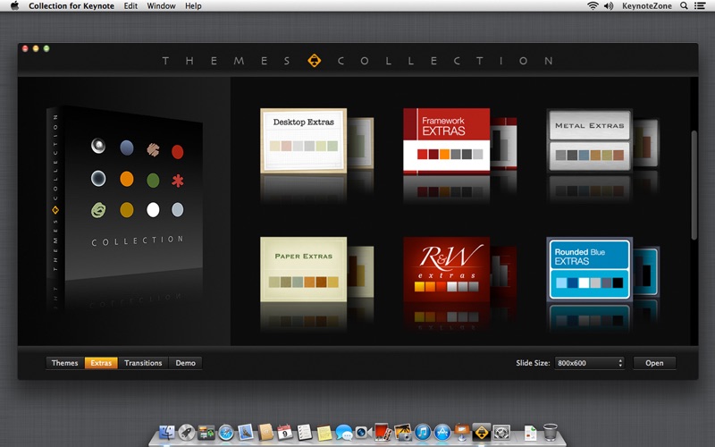Open Spotlight search magnifier icon
715x447 pixels.
[684, 6]
